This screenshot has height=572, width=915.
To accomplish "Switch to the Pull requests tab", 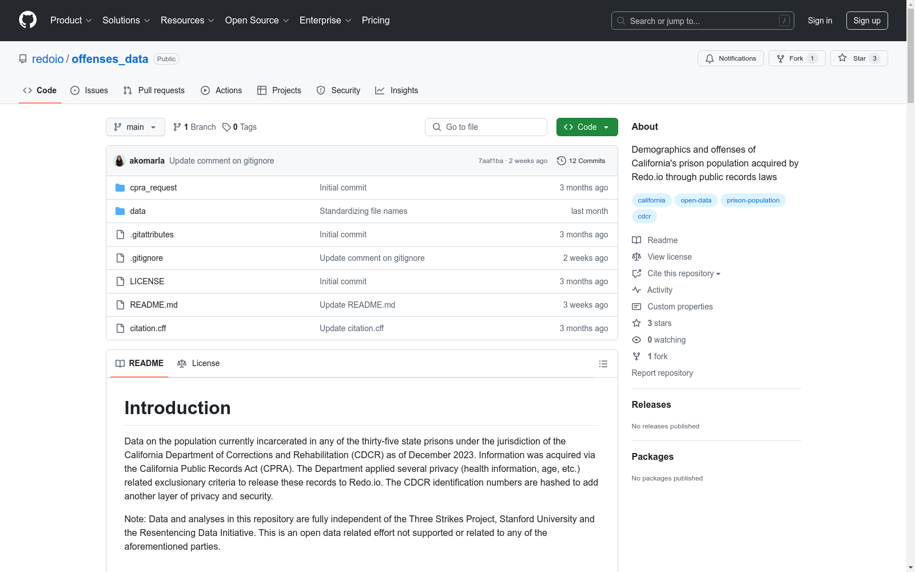I will [154, 90].
